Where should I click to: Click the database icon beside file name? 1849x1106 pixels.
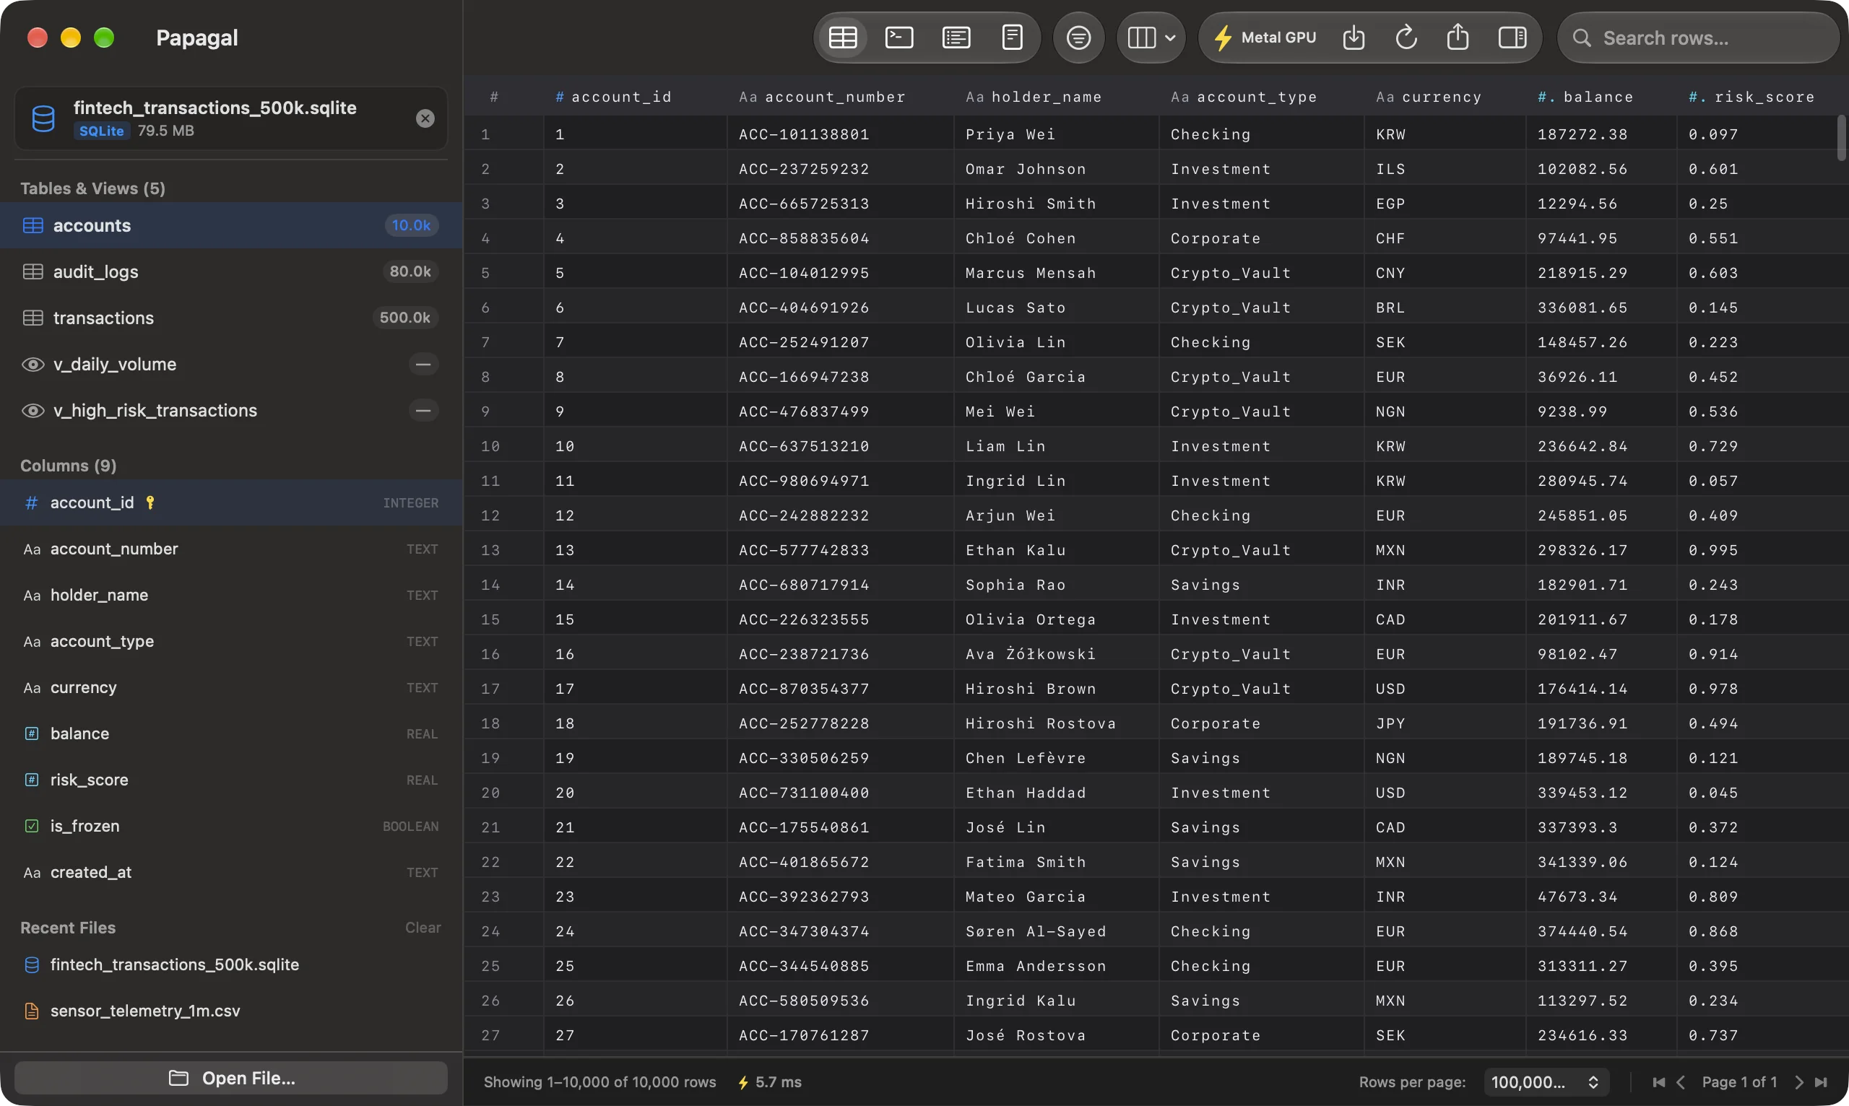43,118
